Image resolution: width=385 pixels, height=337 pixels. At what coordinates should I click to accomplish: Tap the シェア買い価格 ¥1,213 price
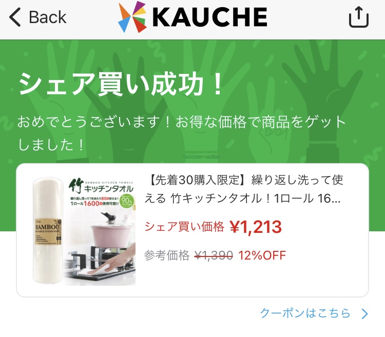(213, 227)
